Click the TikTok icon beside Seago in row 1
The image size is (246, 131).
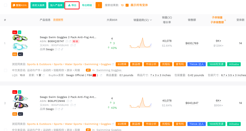(62, 49)
